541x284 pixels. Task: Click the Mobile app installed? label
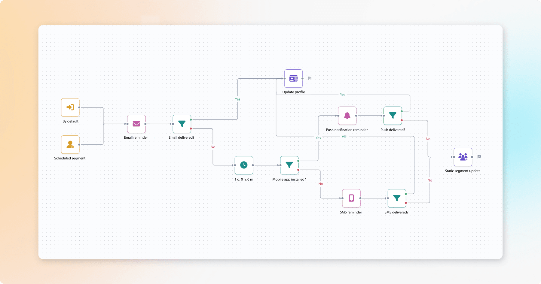(x=289, y=180)
